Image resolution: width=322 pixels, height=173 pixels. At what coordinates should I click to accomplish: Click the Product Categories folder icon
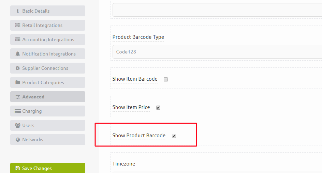pyautogui.click(x=18, y=82)
